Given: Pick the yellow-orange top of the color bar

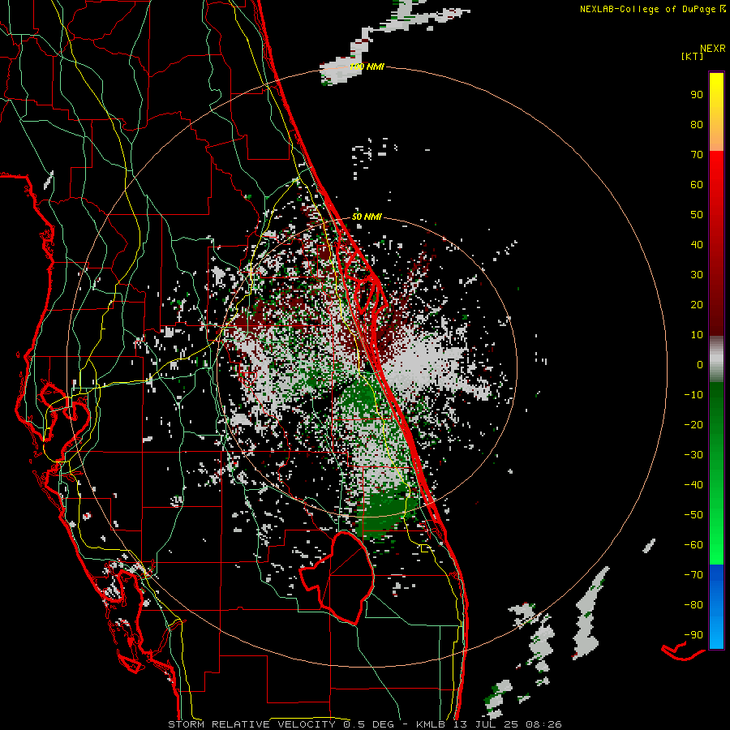Looking at the screenshot, I should pos(716,112).
